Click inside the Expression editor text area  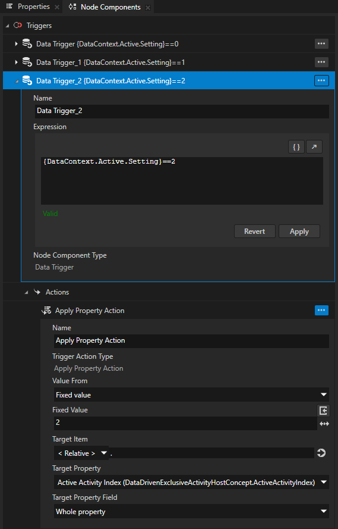(x=182, y=180)
